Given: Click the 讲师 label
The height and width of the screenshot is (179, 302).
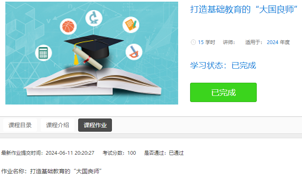Looking at the screenshot, I should pos(229,42).
